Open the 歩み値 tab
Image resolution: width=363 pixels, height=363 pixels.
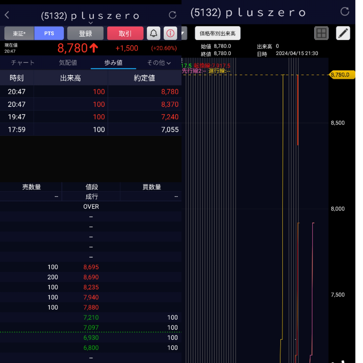click(113, 63)
